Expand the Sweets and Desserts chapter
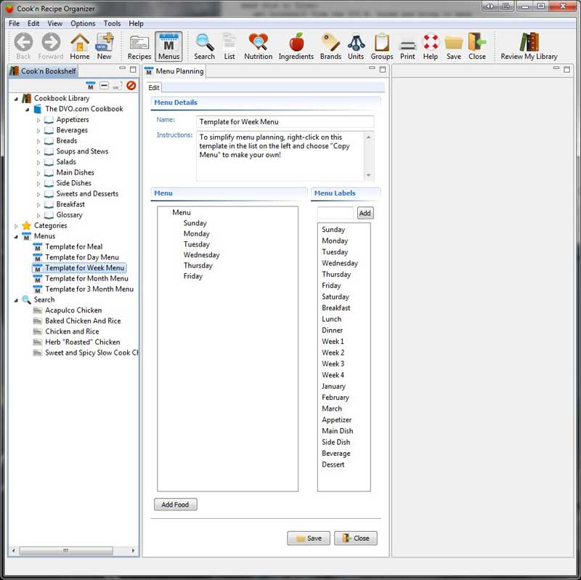This screenshot has width=581, height=580. [38, 194]
